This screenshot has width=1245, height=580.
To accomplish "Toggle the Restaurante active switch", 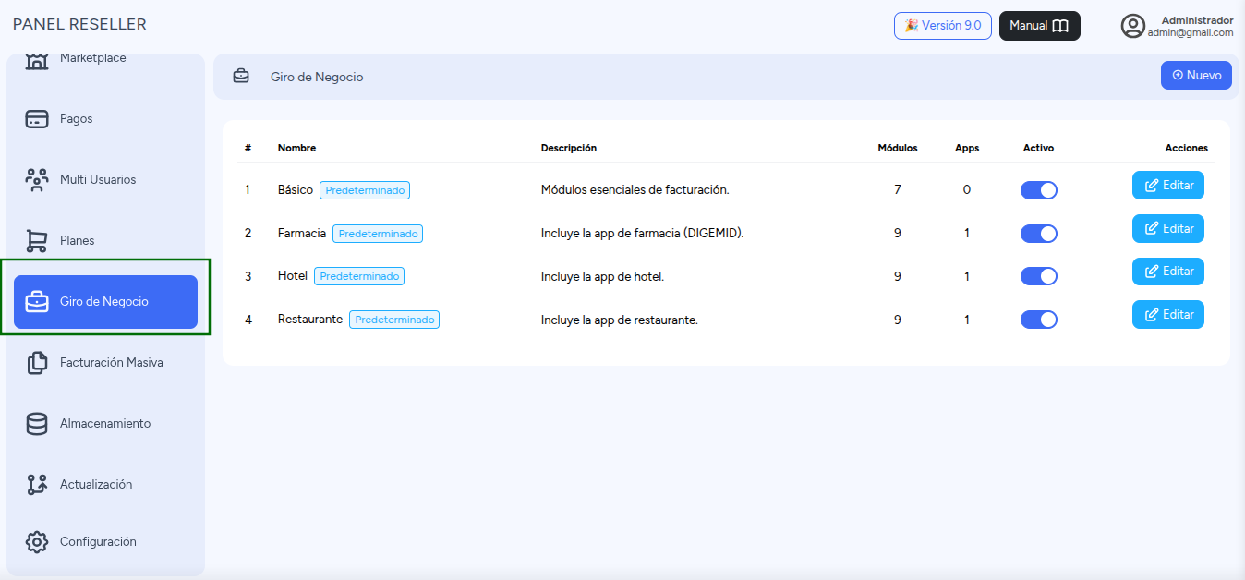I will pyautogui.click(x=1038, y=320).
